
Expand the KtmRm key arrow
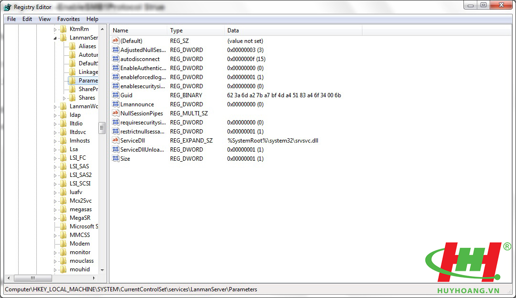coord(55,29)
